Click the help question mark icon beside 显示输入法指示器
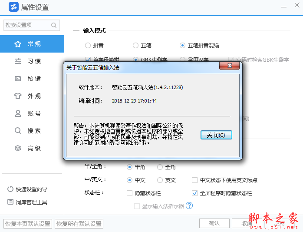This screenshot has height=232, width=303. pyautogui.click(x=189, y=205)
